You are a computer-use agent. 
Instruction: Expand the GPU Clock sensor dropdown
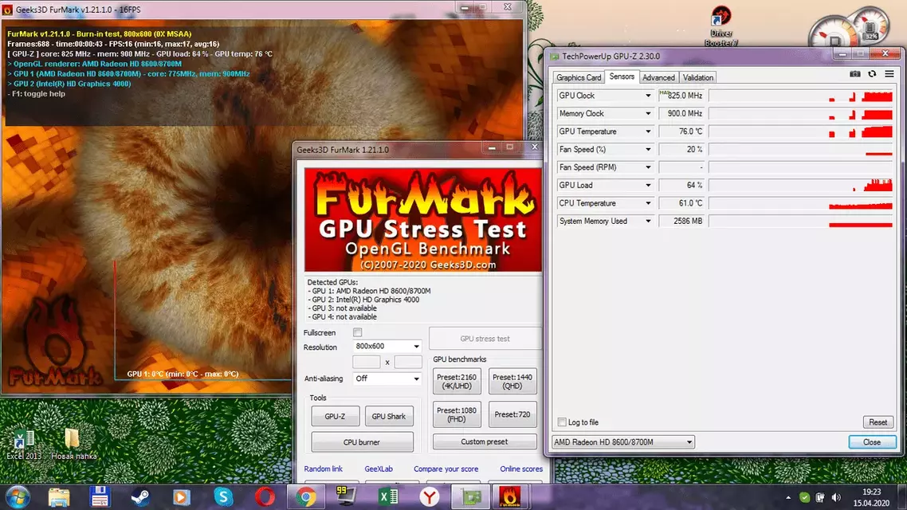(x=648, y=96)
